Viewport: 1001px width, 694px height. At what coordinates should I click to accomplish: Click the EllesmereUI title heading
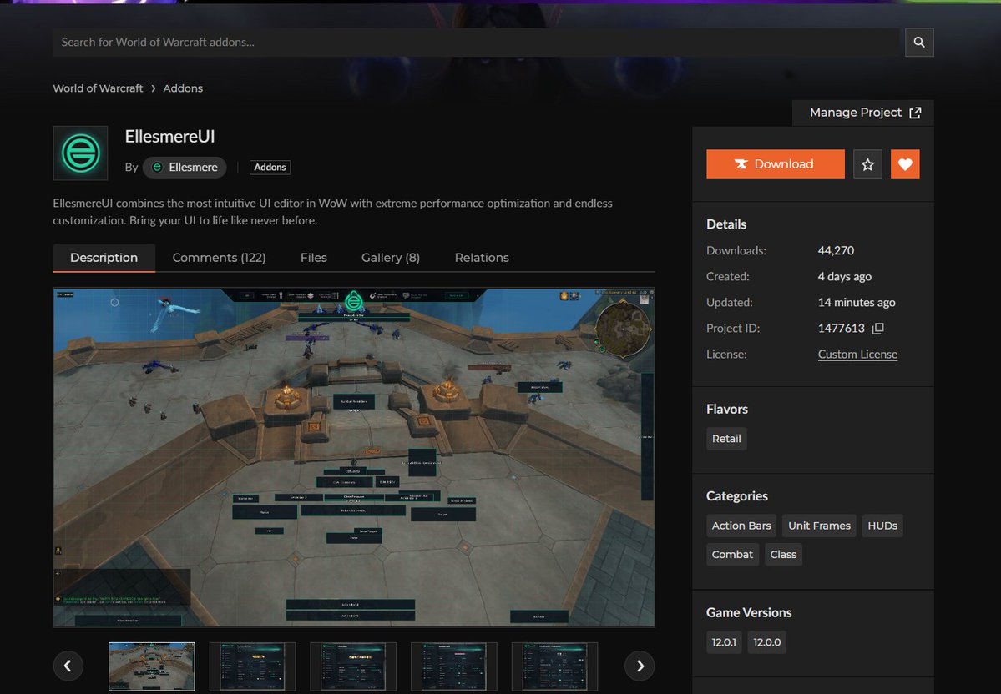169,137
